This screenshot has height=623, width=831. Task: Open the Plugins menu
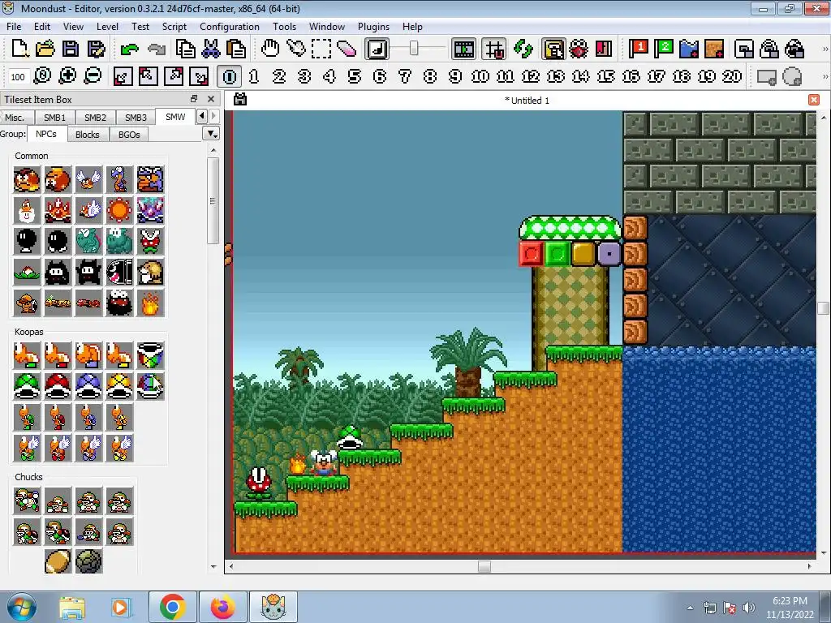point(373,27)
